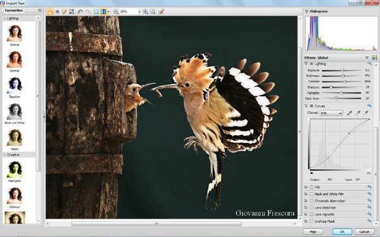380x237 pixels.
Task: Reset the Chromatic Aberration filter
Action: pos(369,201)
